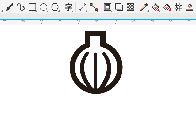Open flyout arrow of Eyedropper tool
This screenshot has width=196, height=128.
click(x=148, y=11)
